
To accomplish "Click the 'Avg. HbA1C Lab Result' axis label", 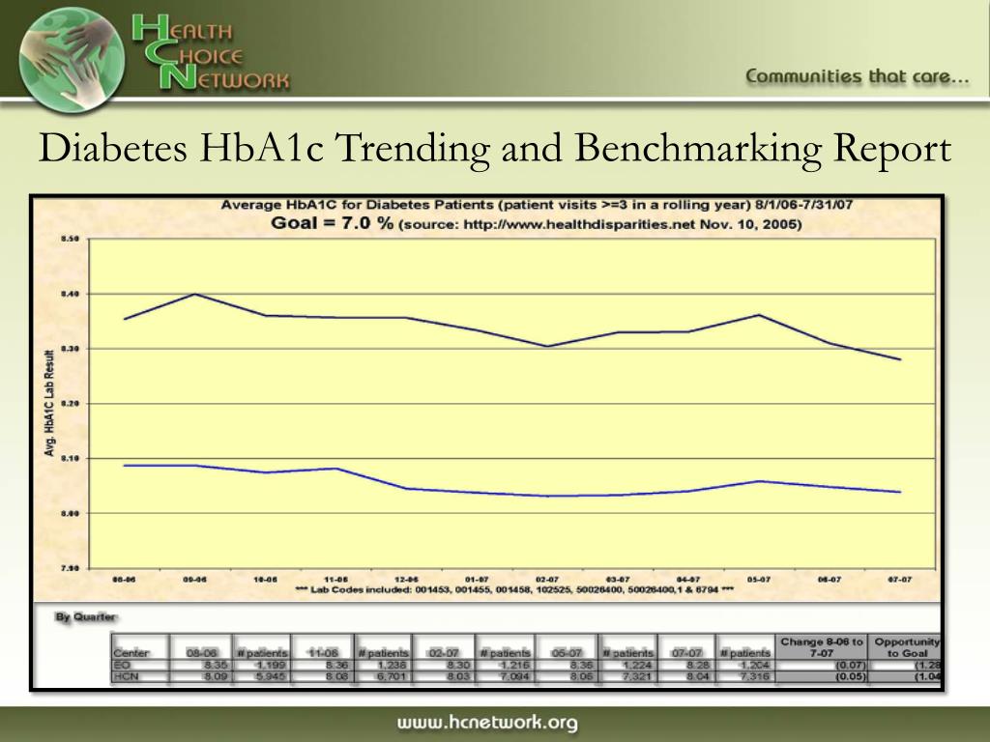I will tap(49, 403).
